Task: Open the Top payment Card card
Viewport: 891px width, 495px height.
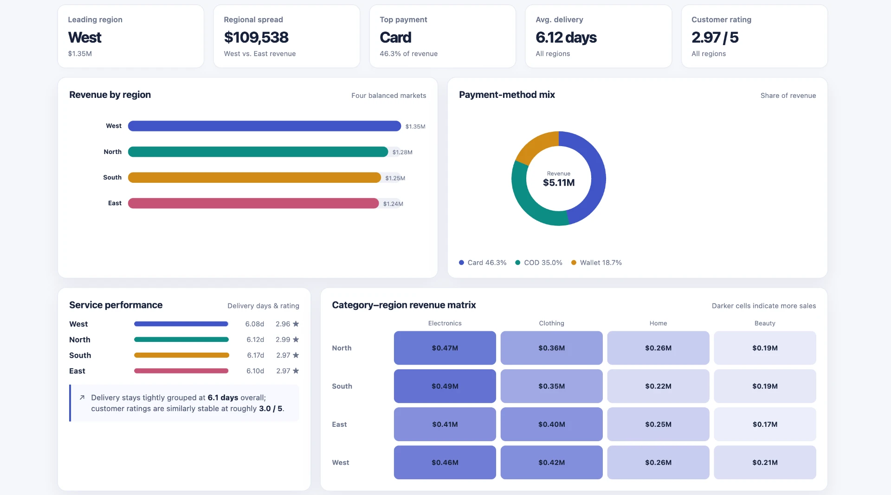Action: pos(443,37)
